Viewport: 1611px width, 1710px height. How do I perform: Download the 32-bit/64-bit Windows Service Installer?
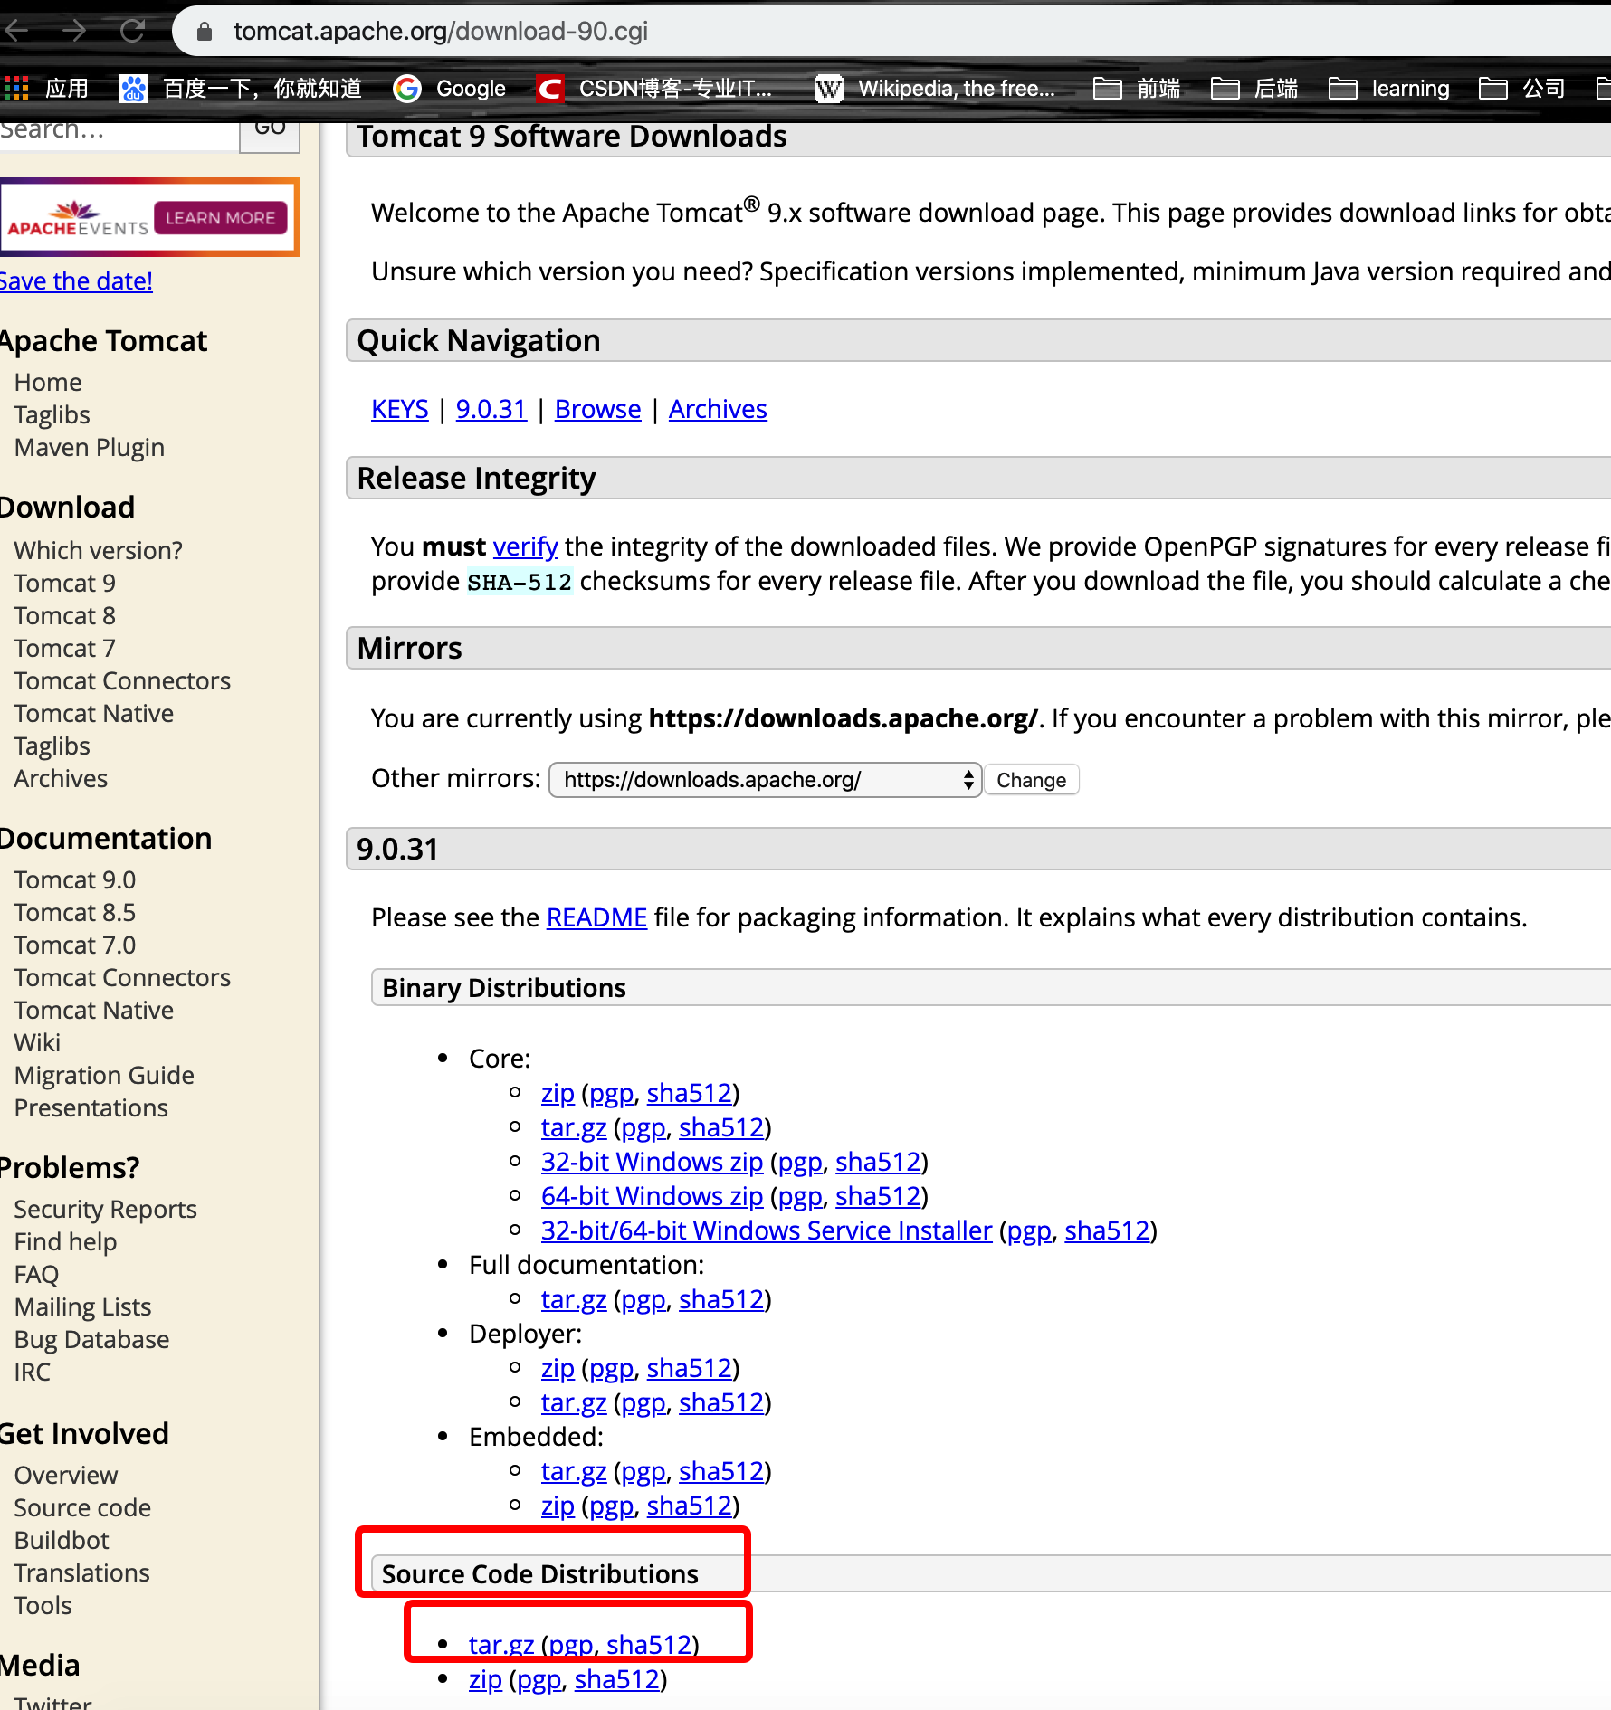coord(767,1230)
